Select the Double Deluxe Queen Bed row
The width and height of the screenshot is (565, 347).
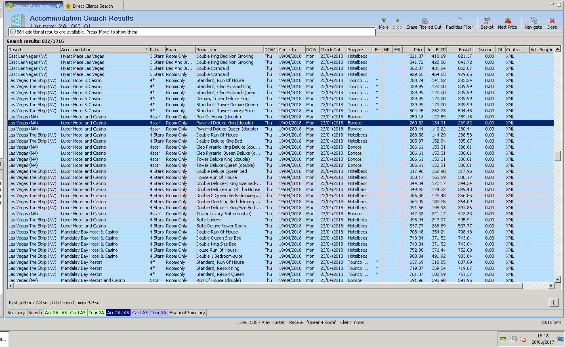point(281,171)
